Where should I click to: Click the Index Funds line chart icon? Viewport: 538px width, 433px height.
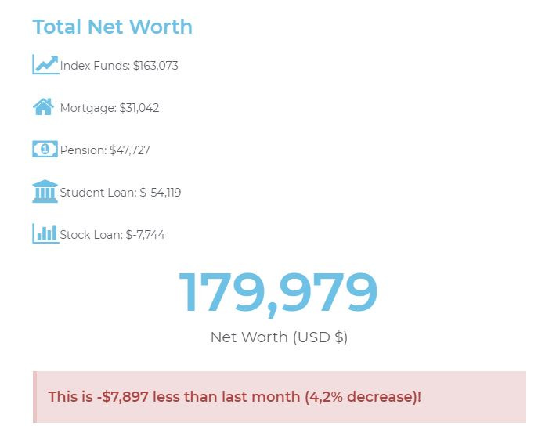pos(45,64)
